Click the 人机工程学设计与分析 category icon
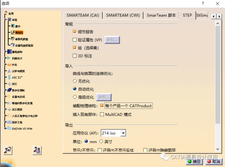Viewport: 225px width, 167px height. click(x=10, y=116)
